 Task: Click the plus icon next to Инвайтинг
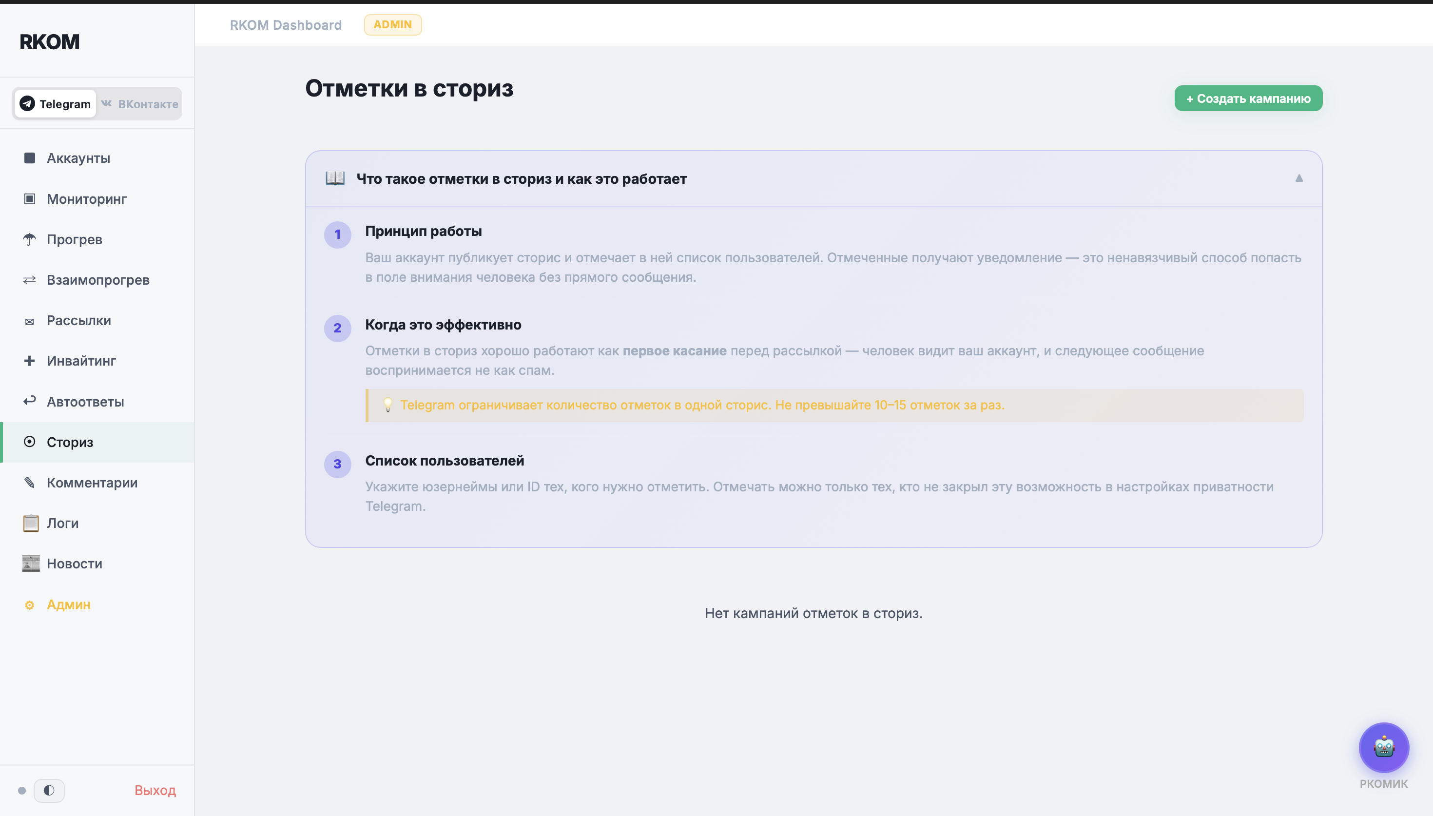pos(30,361)
